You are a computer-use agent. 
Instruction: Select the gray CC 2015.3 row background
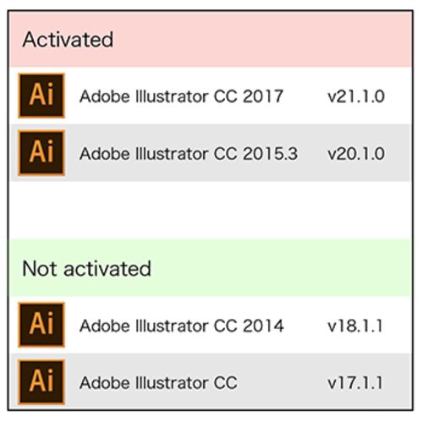(x=211, y=153)
